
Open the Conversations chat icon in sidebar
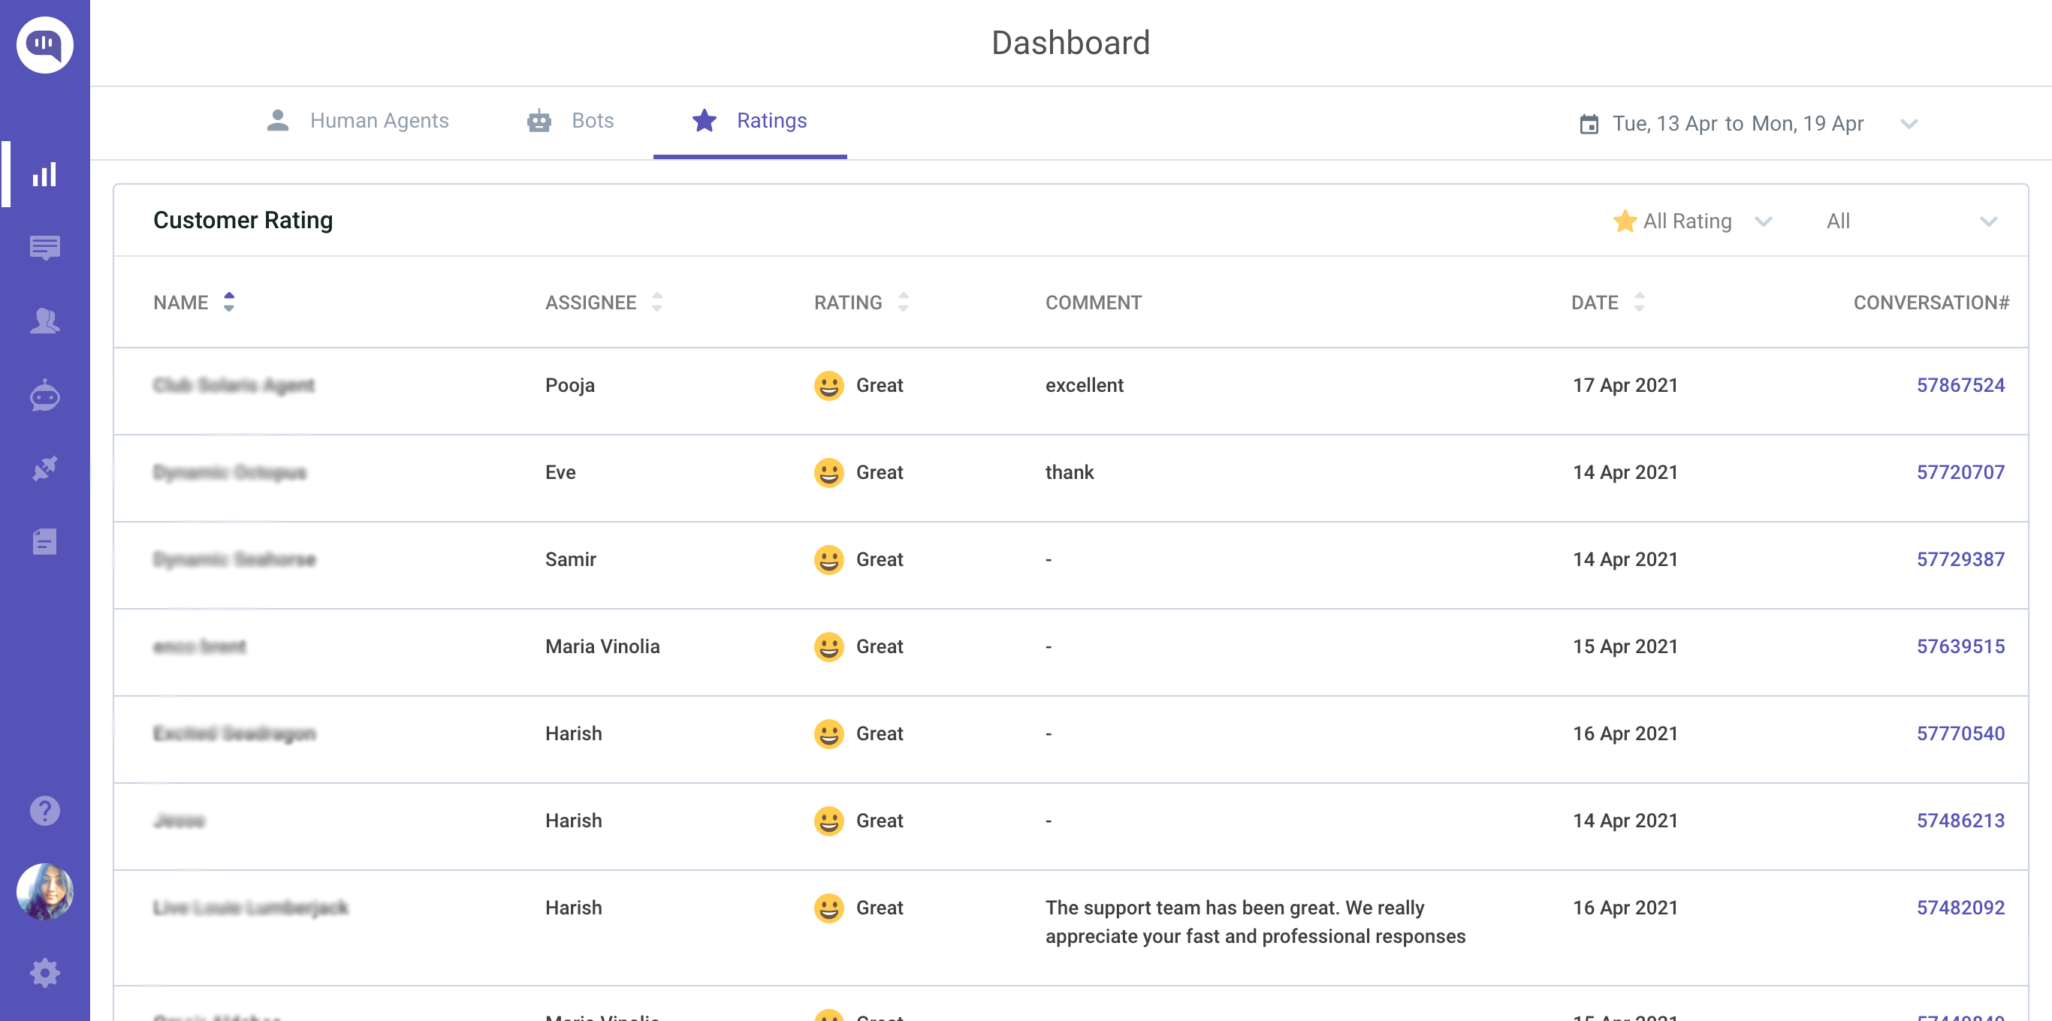pos(44,248)
